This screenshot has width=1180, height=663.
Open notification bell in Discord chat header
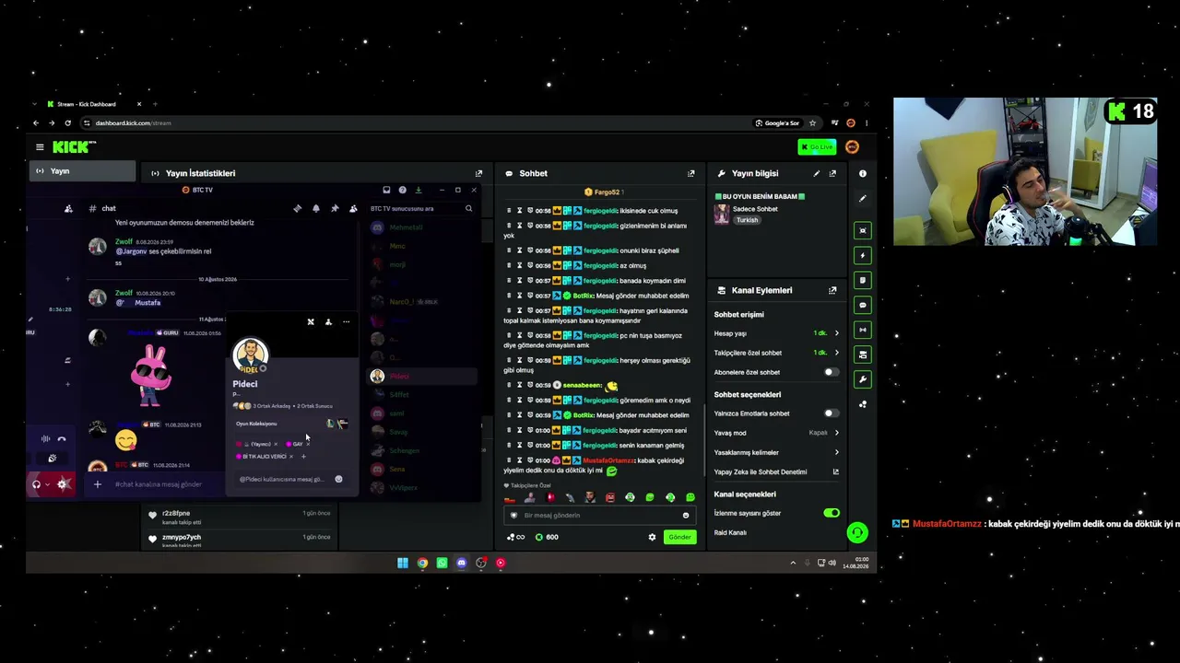pos(316,209)
